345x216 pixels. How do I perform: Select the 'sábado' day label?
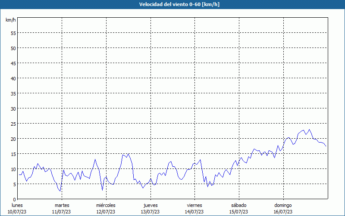coord(239,205)
